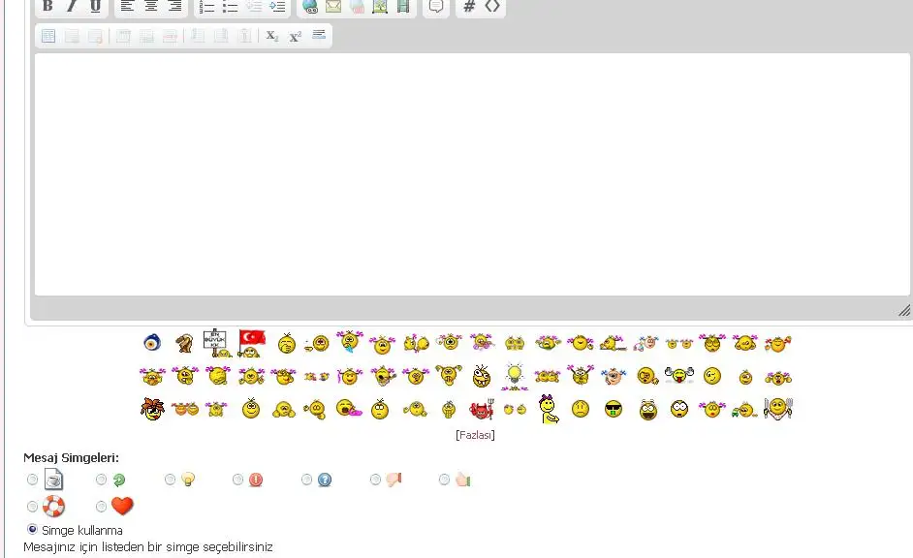Apply subscript formatting
The image size is (913, 558).
click(272, 36)
